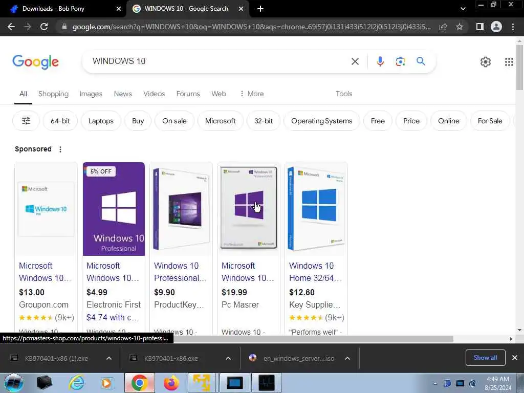This screenshot has height=393, width=524.
Task: Start voice search with microphone icon
Action: pos(380,61)
